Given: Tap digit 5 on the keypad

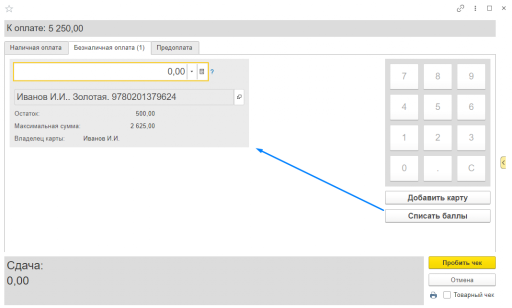Looking at the screenshot, I should tap(437, 107).
